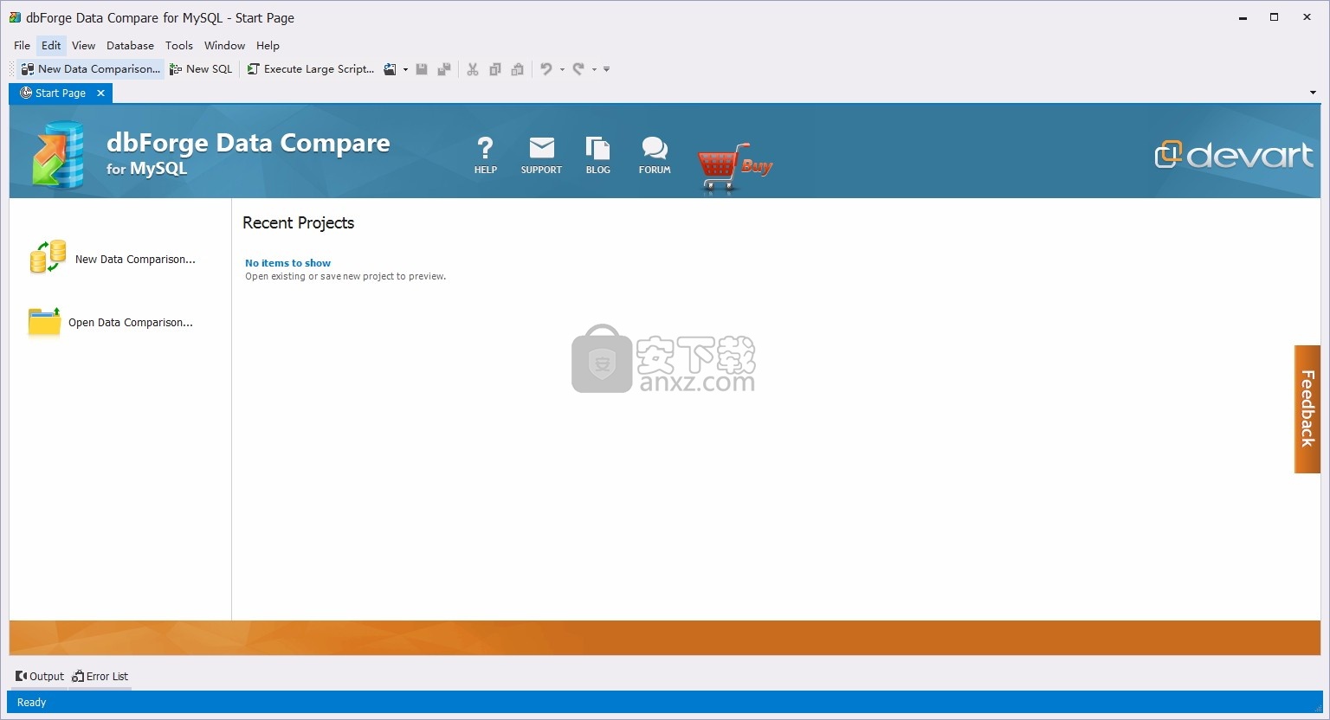The image size is (1330, 720).
Task: Minimize the dbForge window
Action: [1243, 17]
